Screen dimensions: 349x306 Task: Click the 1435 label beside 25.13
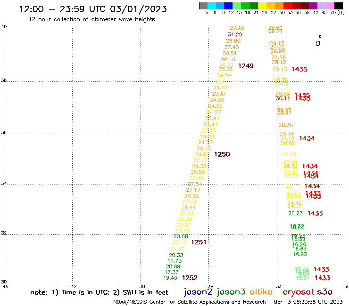[x=299, y=70]
